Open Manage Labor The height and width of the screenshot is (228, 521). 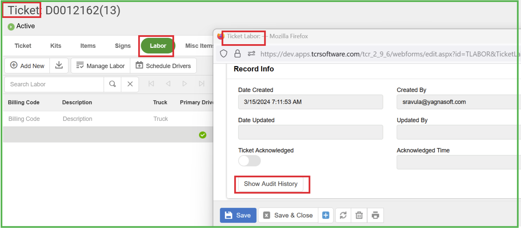tap(100, 66)
